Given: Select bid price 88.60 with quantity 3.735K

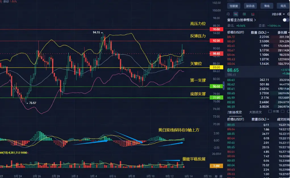Looking at the screenshot, I should coord(231,93).
